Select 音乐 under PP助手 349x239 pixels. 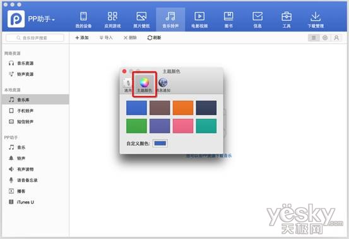point(17,147)
